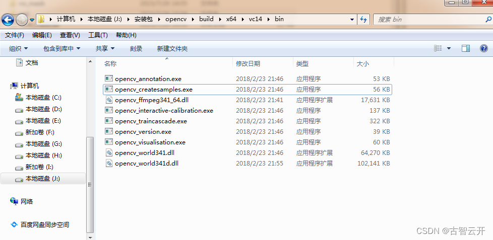Click the Back navigation arrow button
Image resolution: width=493 pixels, height=240 pixels.
pos(8,20)
